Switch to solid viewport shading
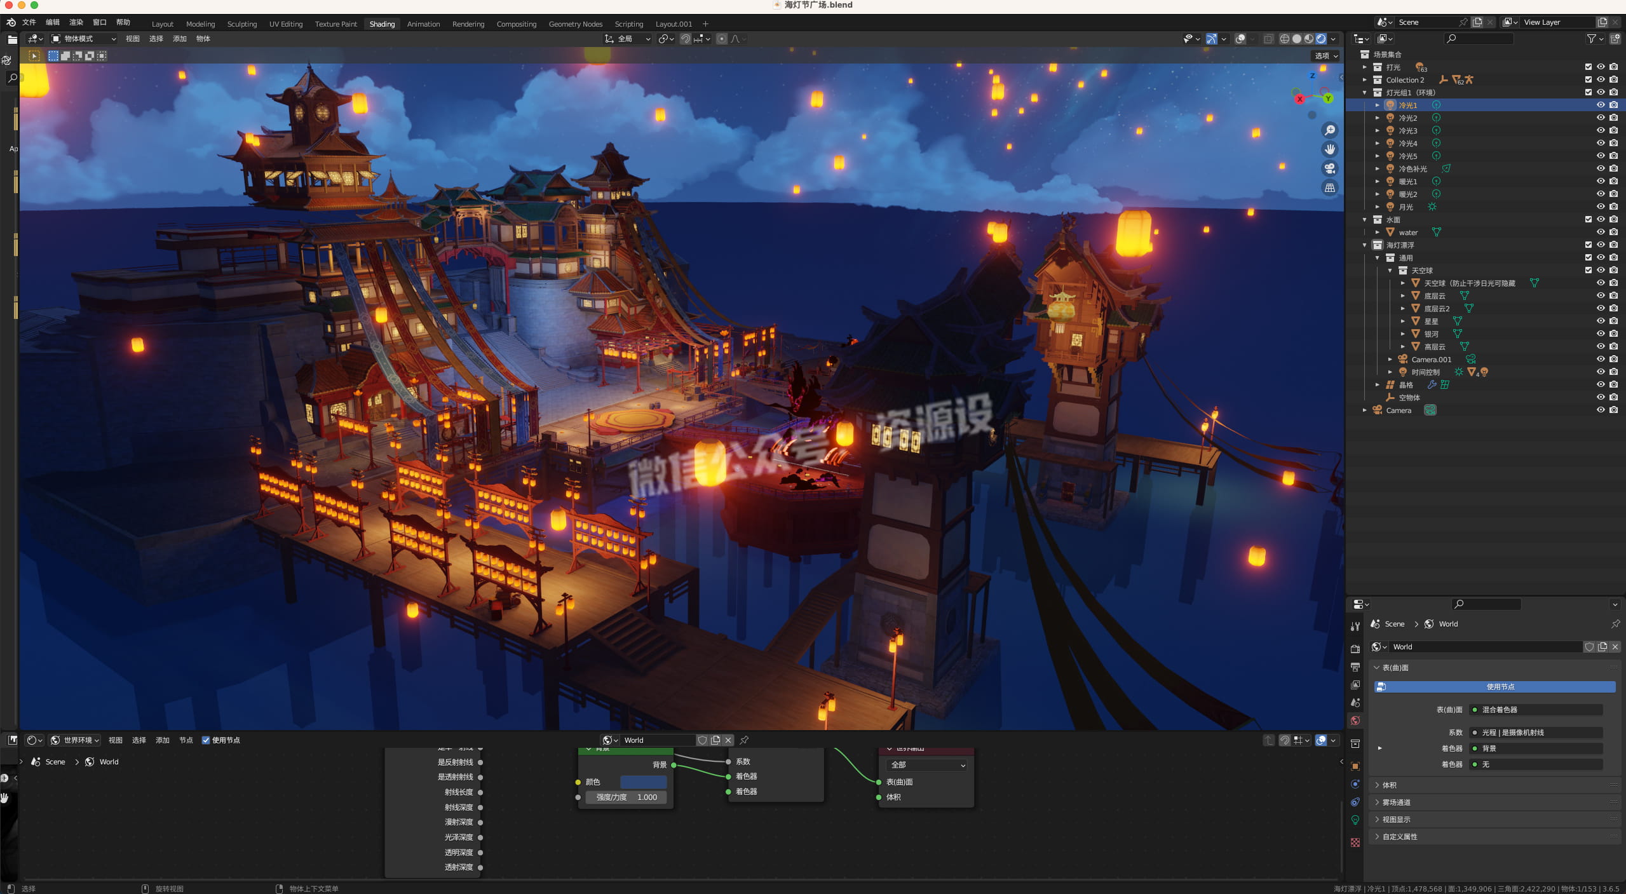This screenshot has width=1626, height=894. pos(1297,39)
